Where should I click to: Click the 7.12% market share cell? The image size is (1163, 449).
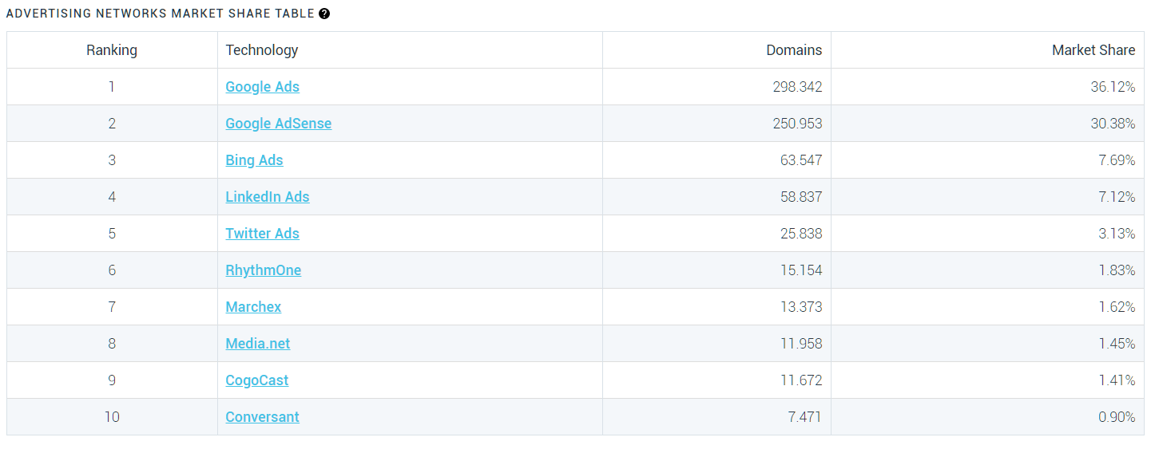[x=987, y=197]
